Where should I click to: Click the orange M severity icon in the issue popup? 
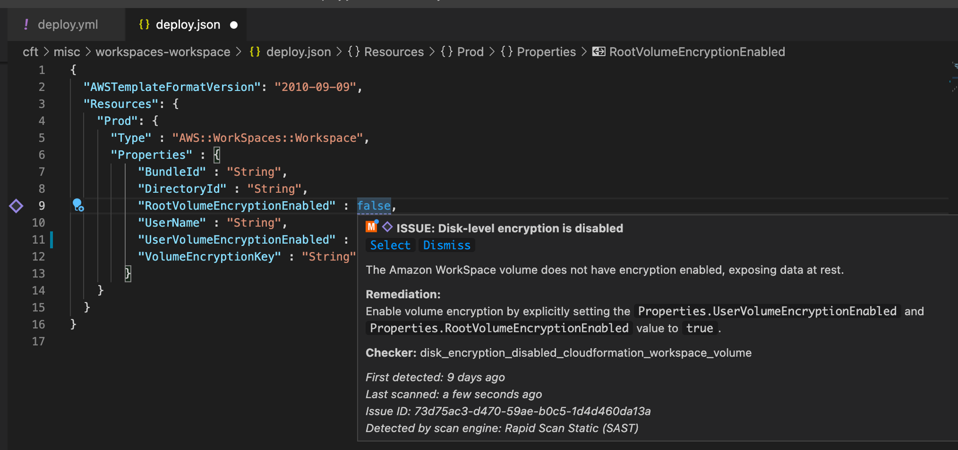click(x=372, y=227)
